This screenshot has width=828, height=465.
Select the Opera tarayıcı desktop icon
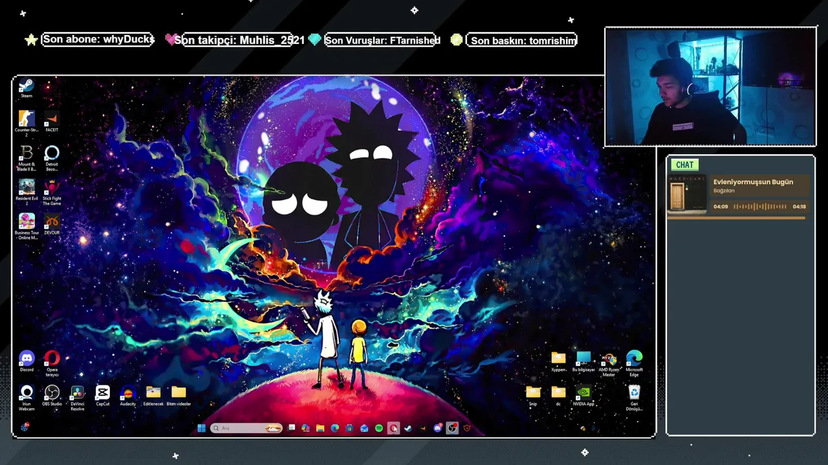click(x=52, y=363)
